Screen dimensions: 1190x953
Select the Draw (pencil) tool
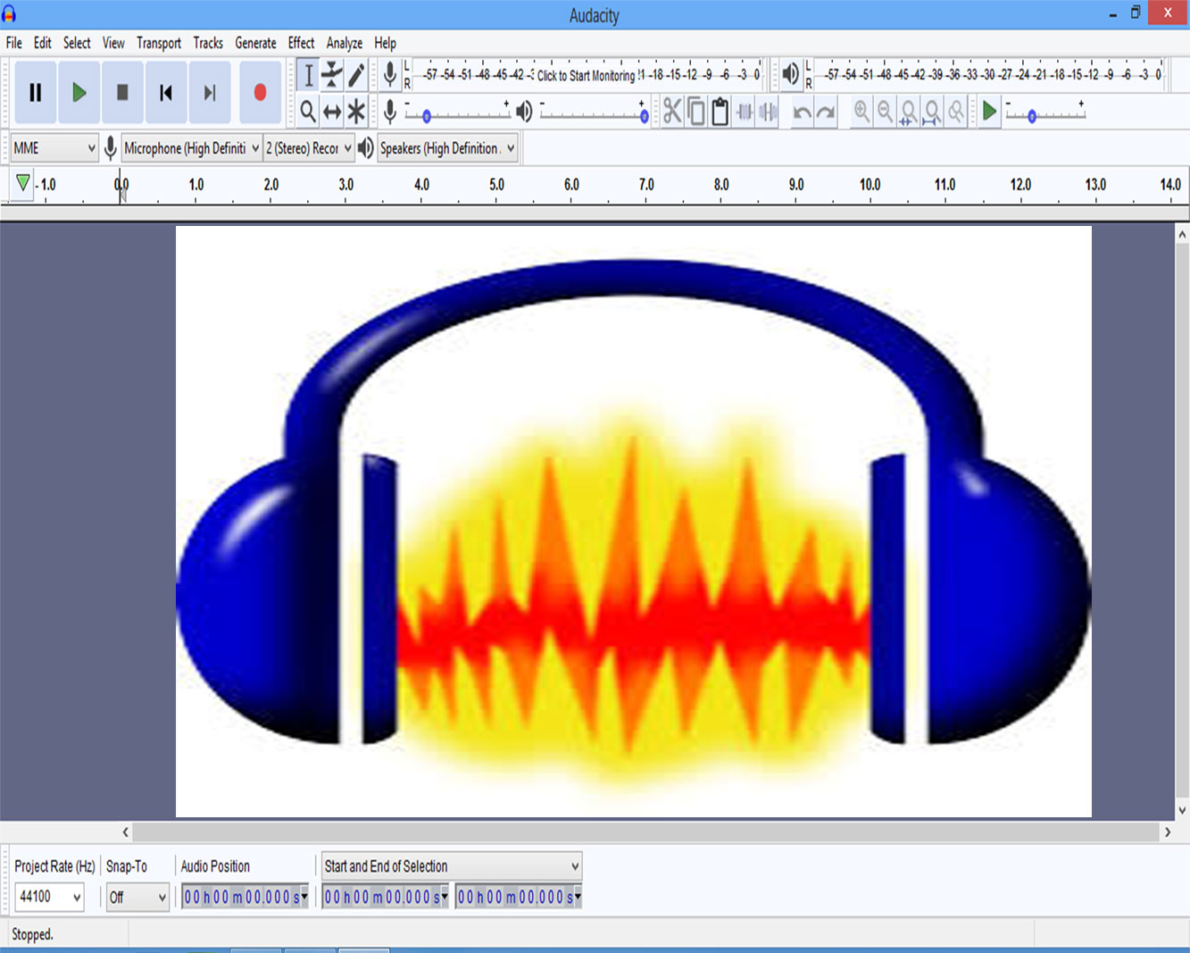click(x=356, y=75)
